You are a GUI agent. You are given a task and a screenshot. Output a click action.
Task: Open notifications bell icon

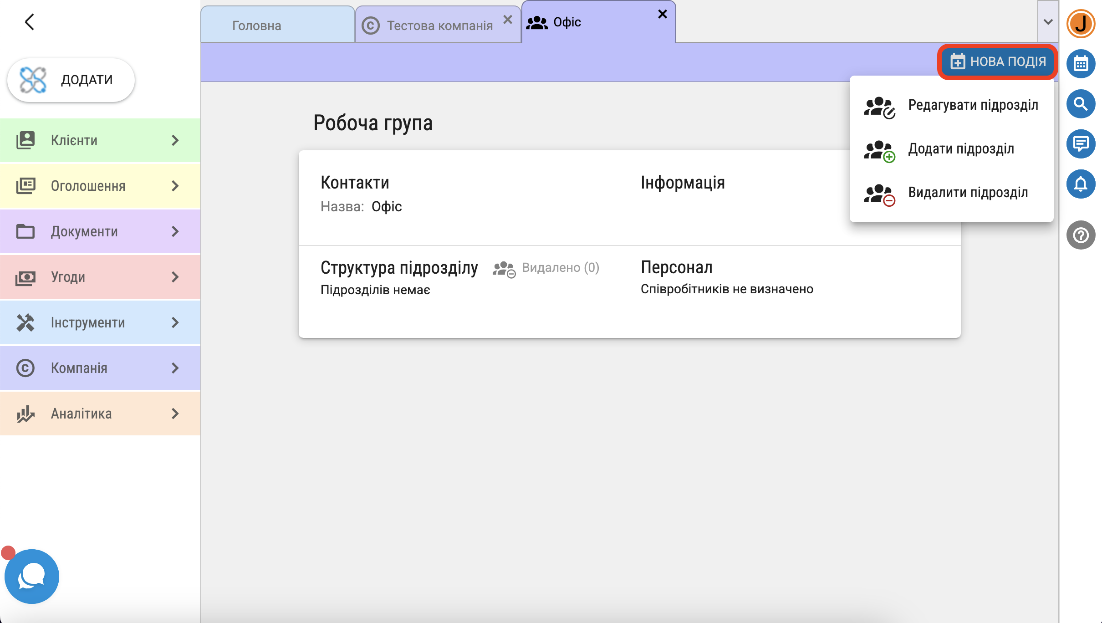pyautogui.click(x=1081, y=184)
